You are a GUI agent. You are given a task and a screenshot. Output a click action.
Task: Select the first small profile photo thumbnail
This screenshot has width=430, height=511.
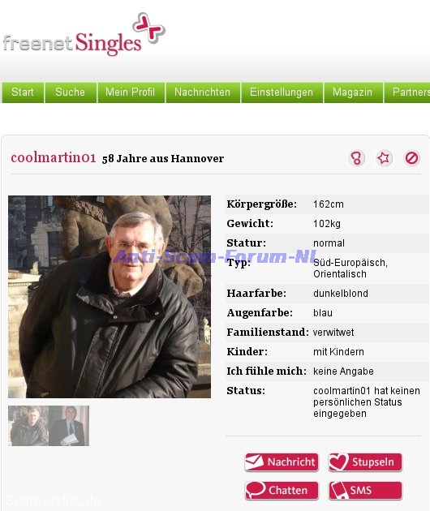[x=28, y=426]
